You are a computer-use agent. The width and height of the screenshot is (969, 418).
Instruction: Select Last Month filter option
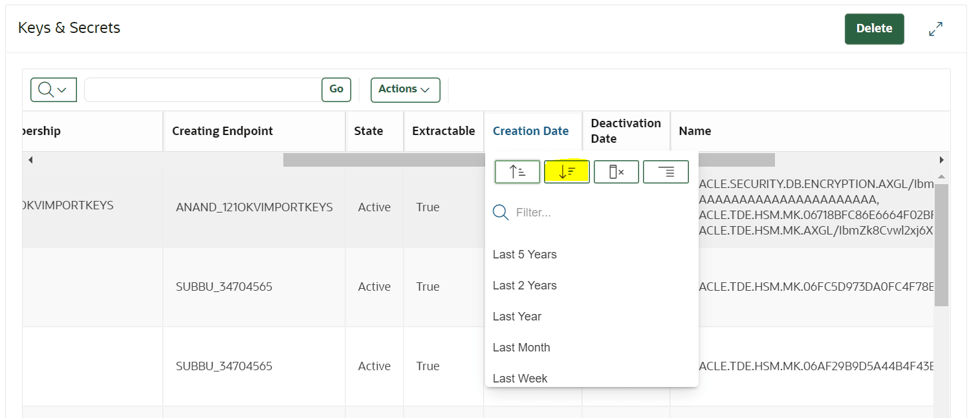[521, 348]
